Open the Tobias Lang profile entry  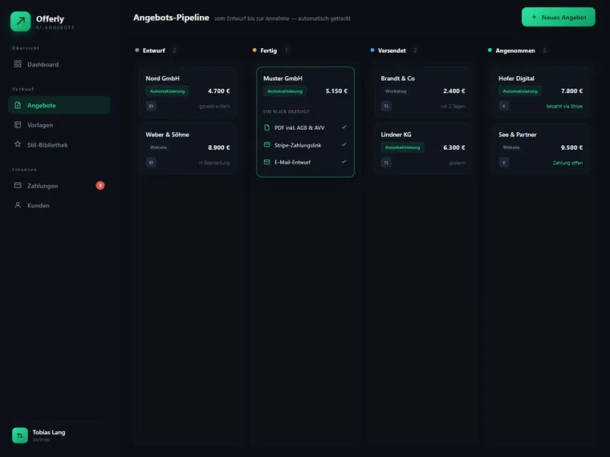pos(39,435)
